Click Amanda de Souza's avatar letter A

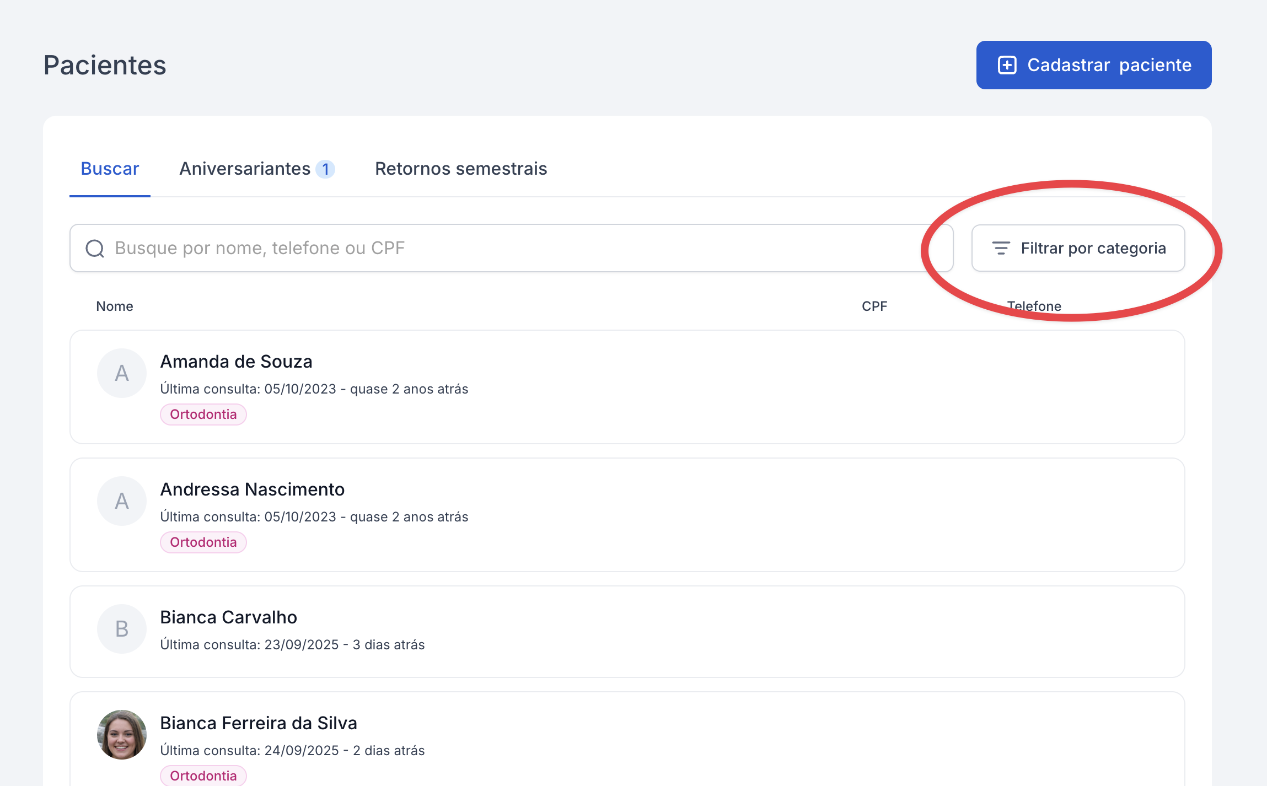[122, 373]
